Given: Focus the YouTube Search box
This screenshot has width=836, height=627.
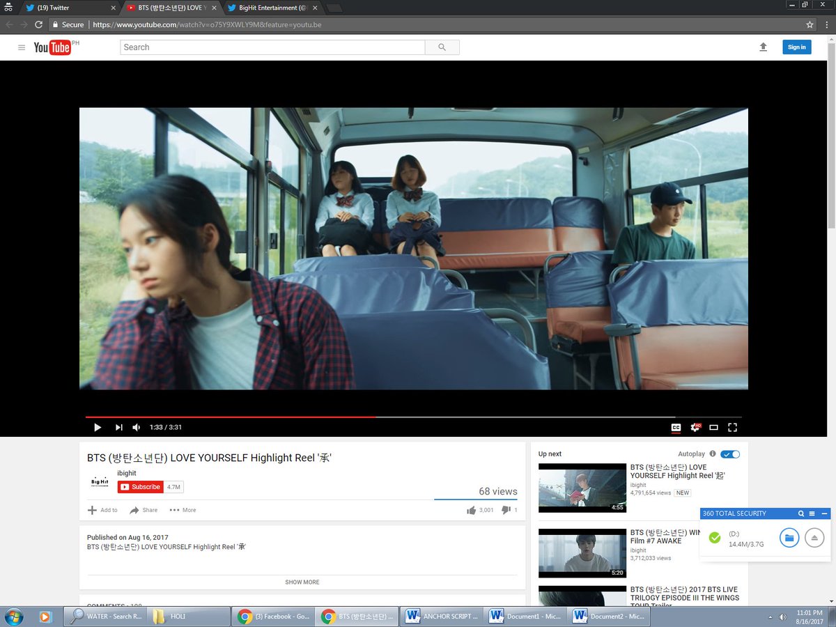Looking at the screenshot, I should coord(272,47).
